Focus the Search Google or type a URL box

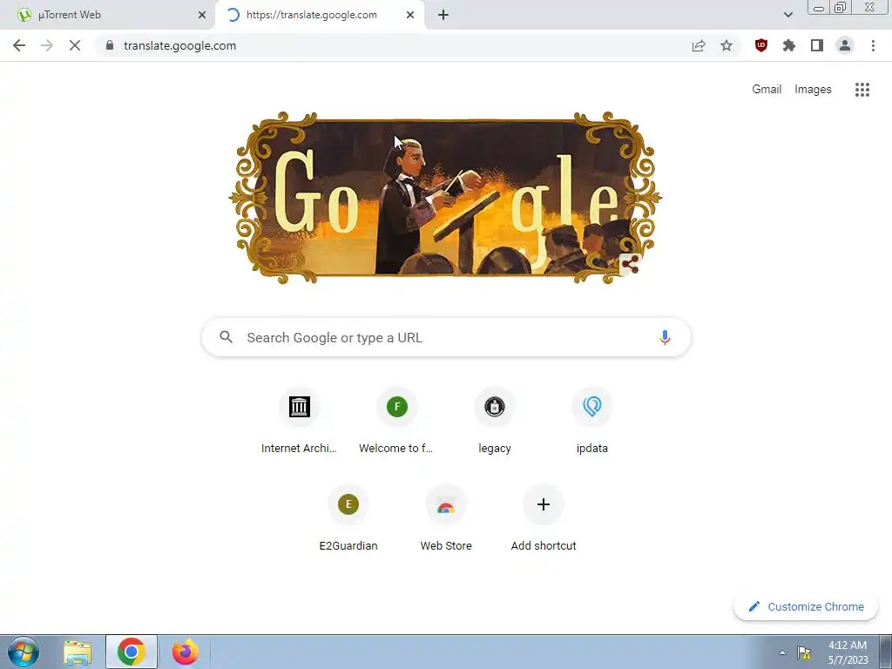click(x=446, y=337)
